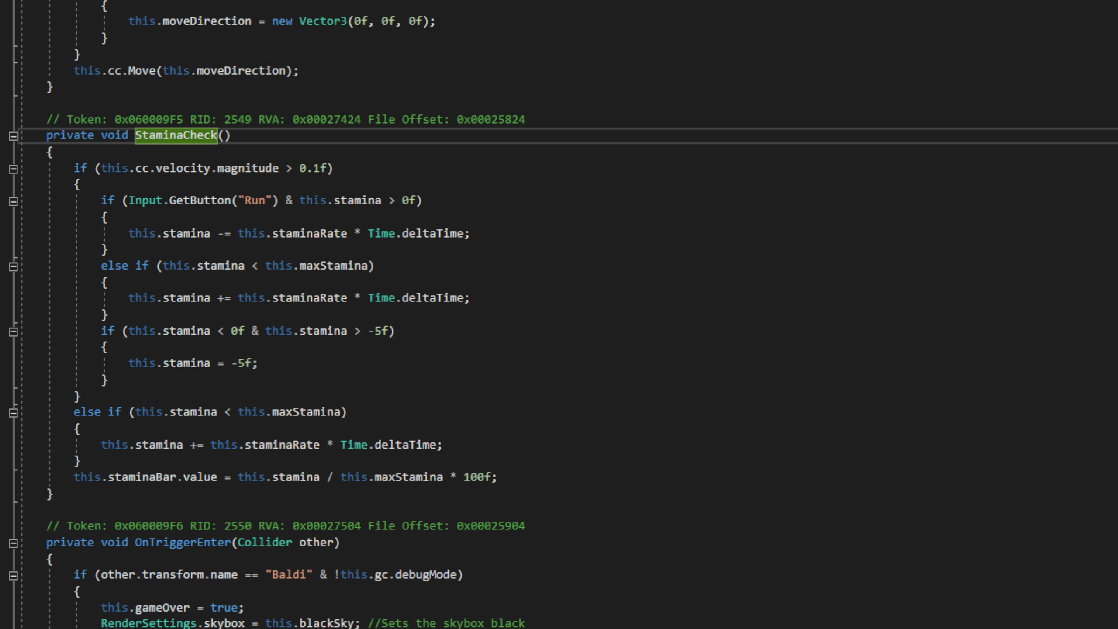1118x629 pixels.
Task: Click the blackSky field reference
Action: pyautogui.click(x=326, y=623)
